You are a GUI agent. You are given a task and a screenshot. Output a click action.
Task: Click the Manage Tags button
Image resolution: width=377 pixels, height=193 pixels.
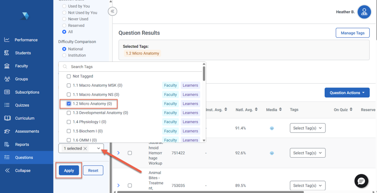tap(352, 33)
